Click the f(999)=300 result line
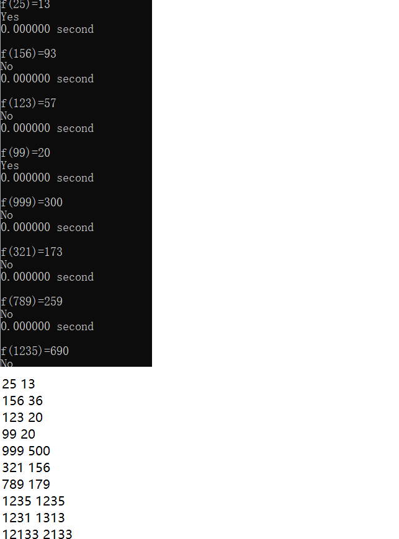 [x=32, y=202]
